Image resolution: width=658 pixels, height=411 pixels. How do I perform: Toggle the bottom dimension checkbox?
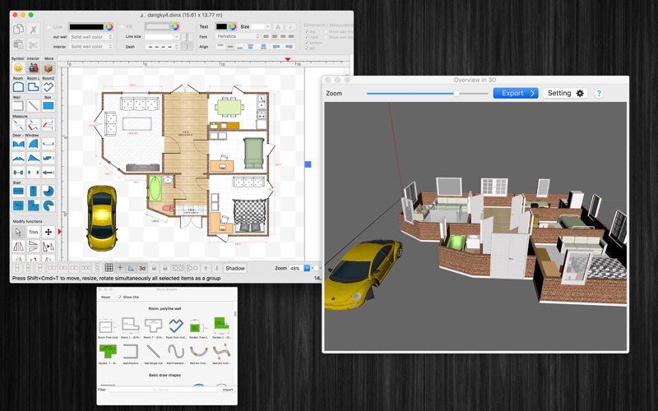(307, 43)
